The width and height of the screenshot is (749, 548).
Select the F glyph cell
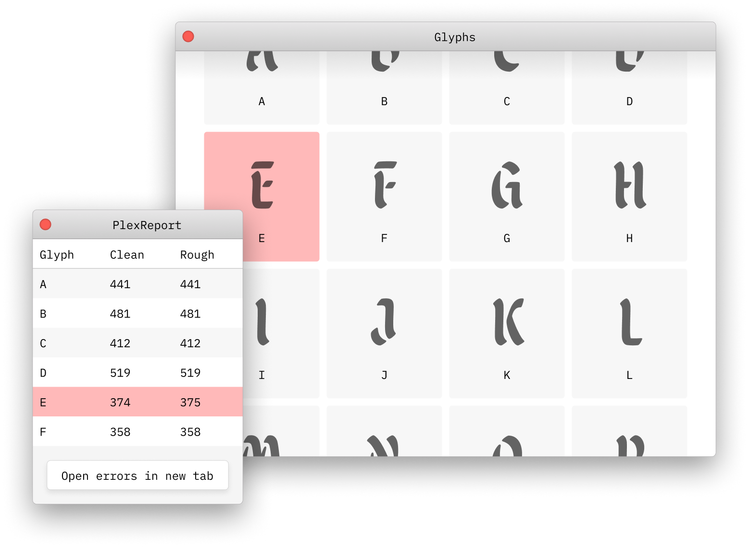(384, 196)
